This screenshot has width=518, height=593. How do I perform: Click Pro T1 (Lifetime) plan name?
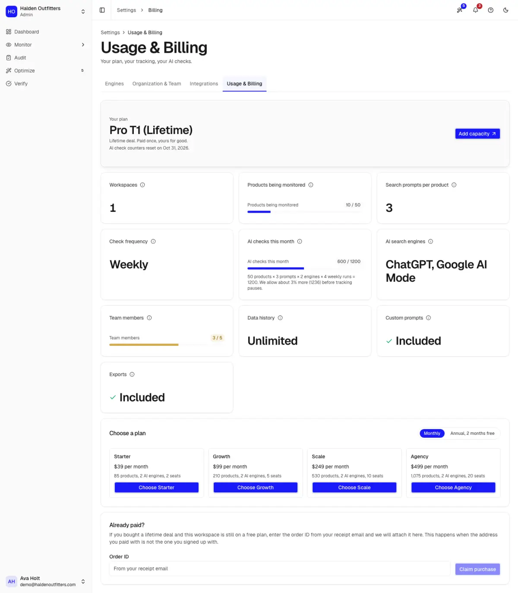(151, 130)
